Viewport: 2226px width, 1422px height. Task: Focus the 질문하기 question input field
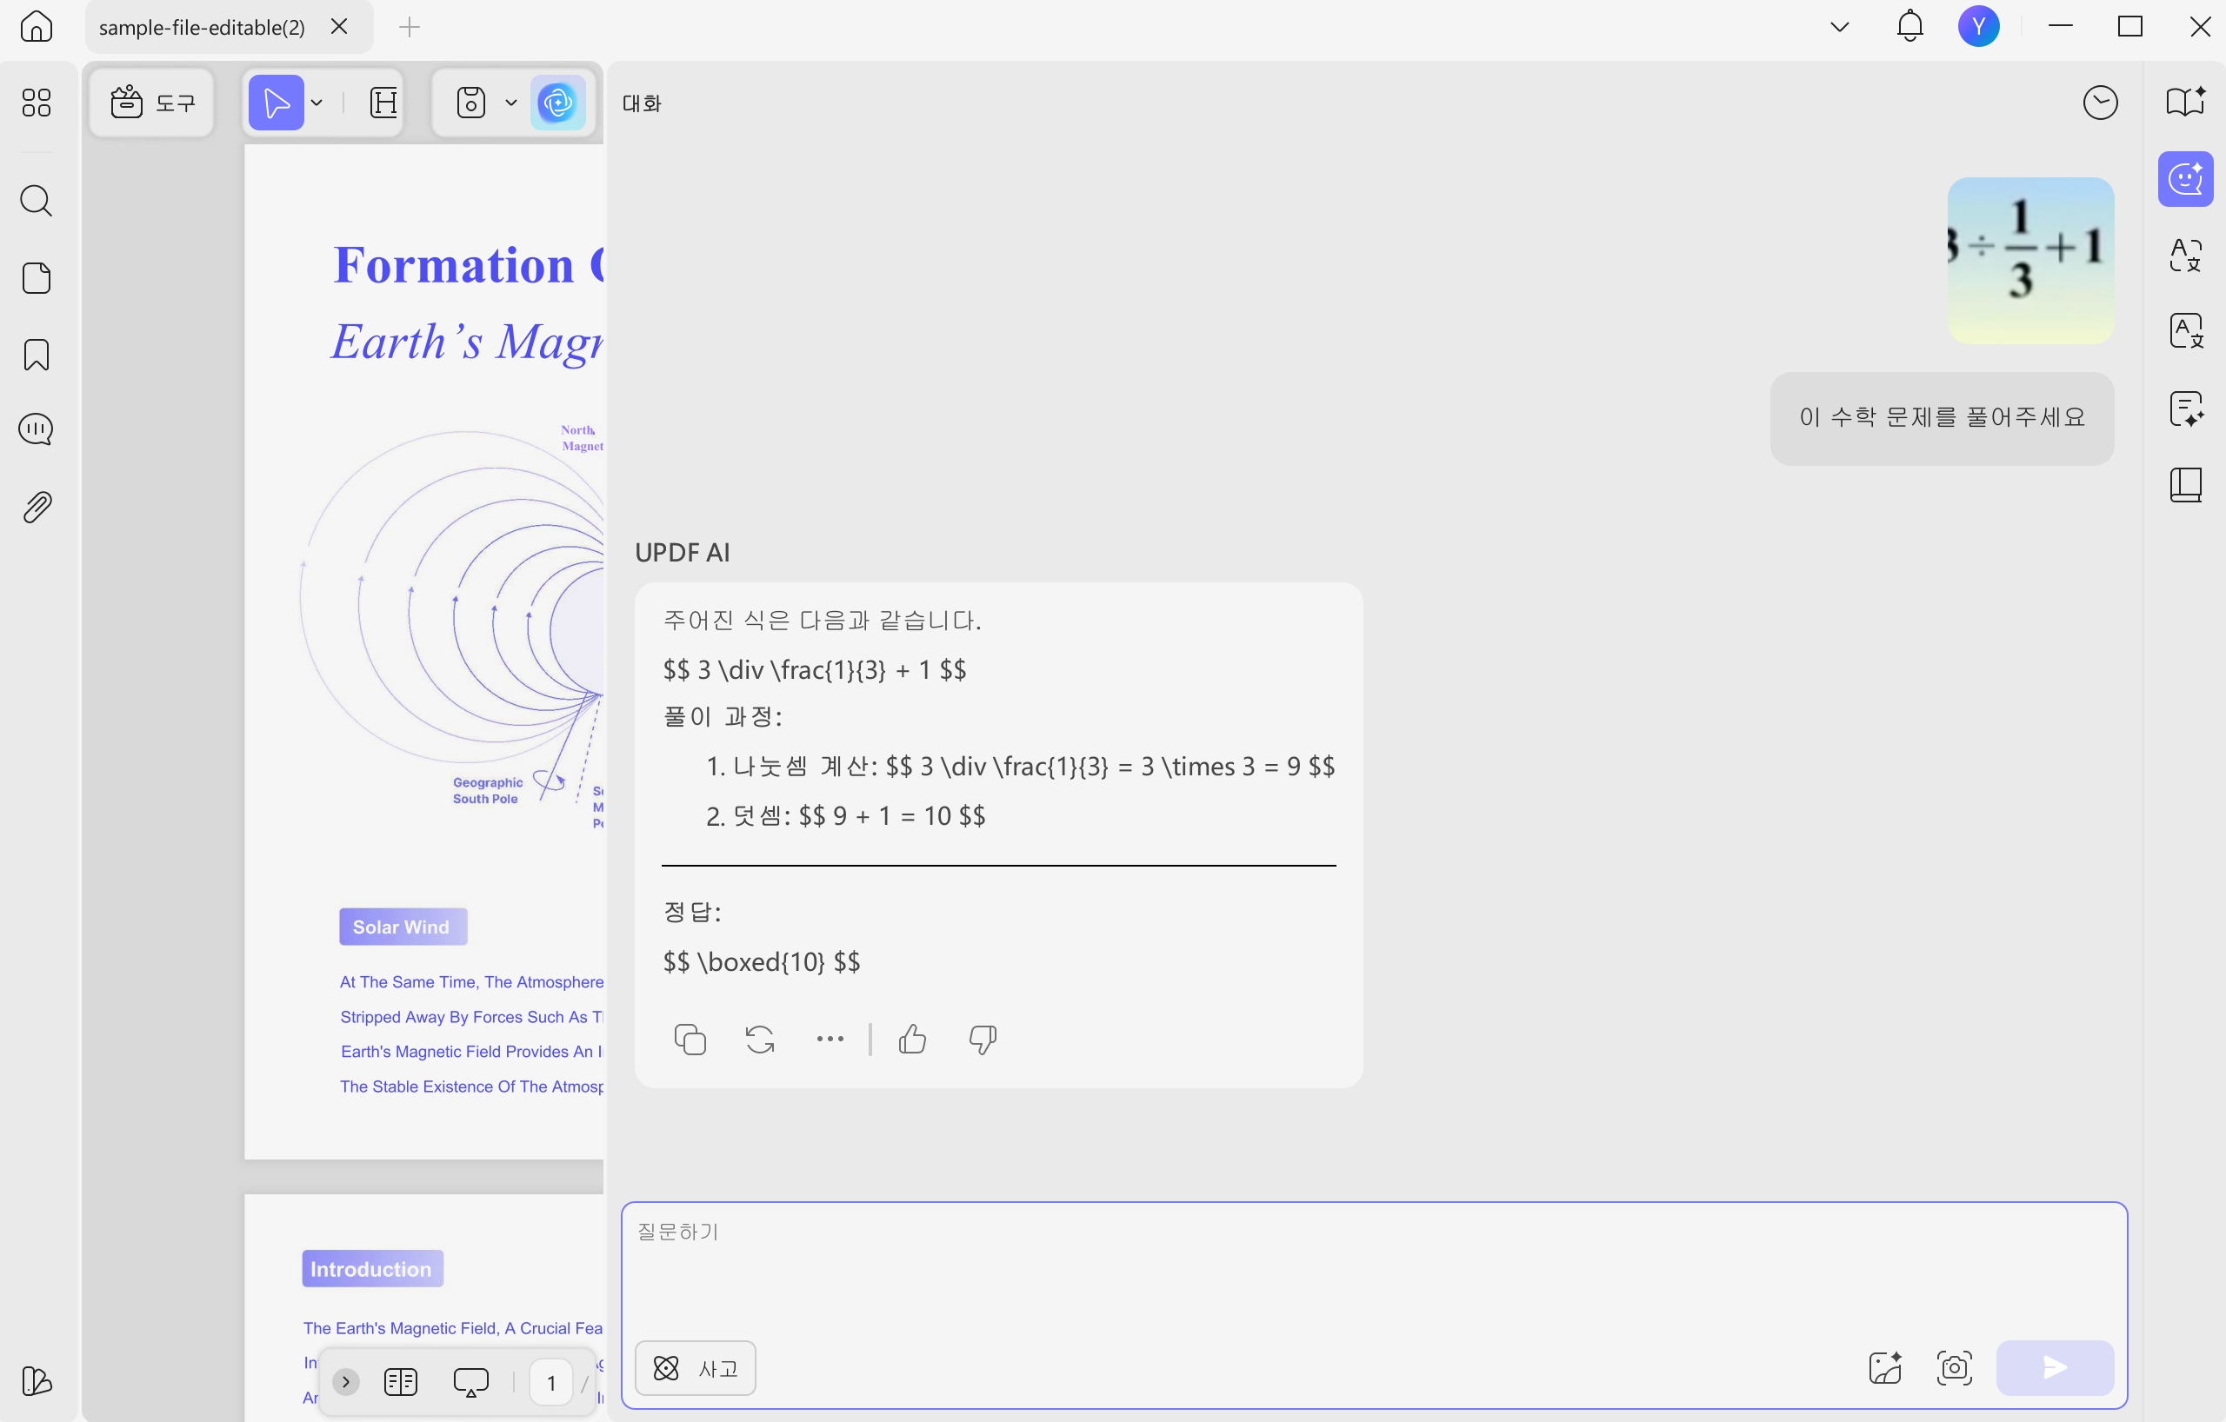pos(1373,1266)
